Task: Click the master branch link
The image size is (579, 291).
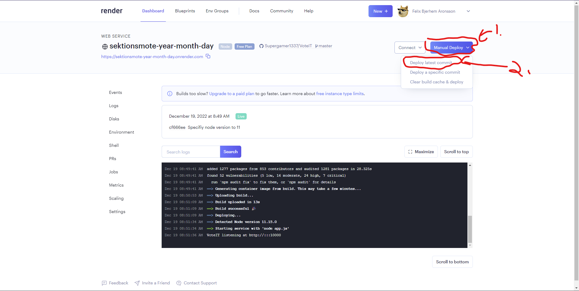Action: [x=325, y=46]
